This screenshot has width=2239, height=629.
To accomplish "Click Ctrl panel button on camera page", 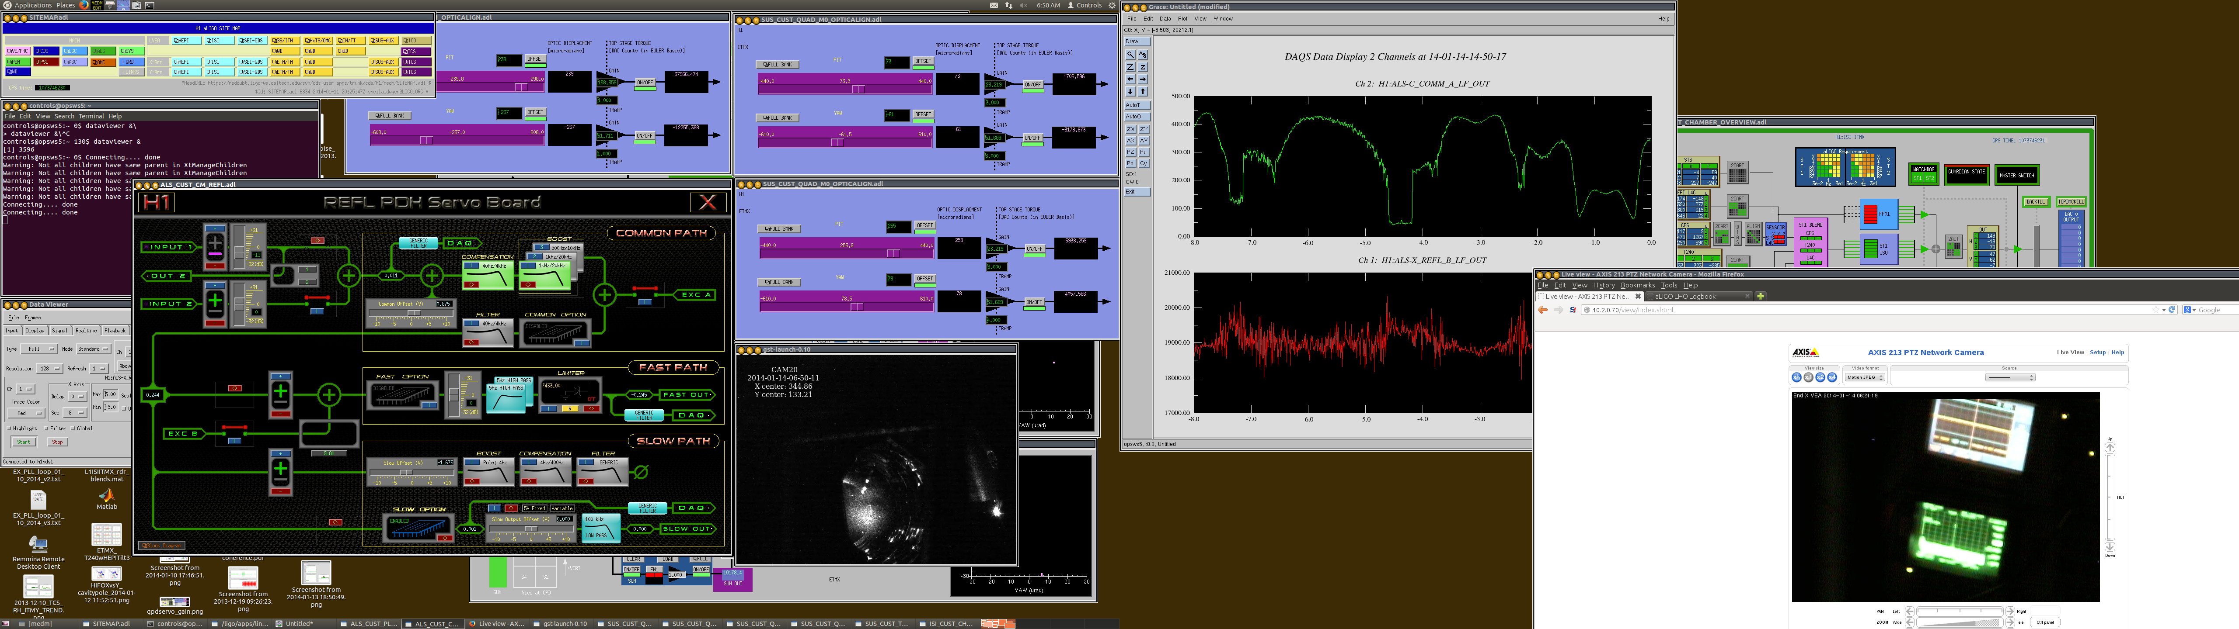I will [x=2045, y=622].
